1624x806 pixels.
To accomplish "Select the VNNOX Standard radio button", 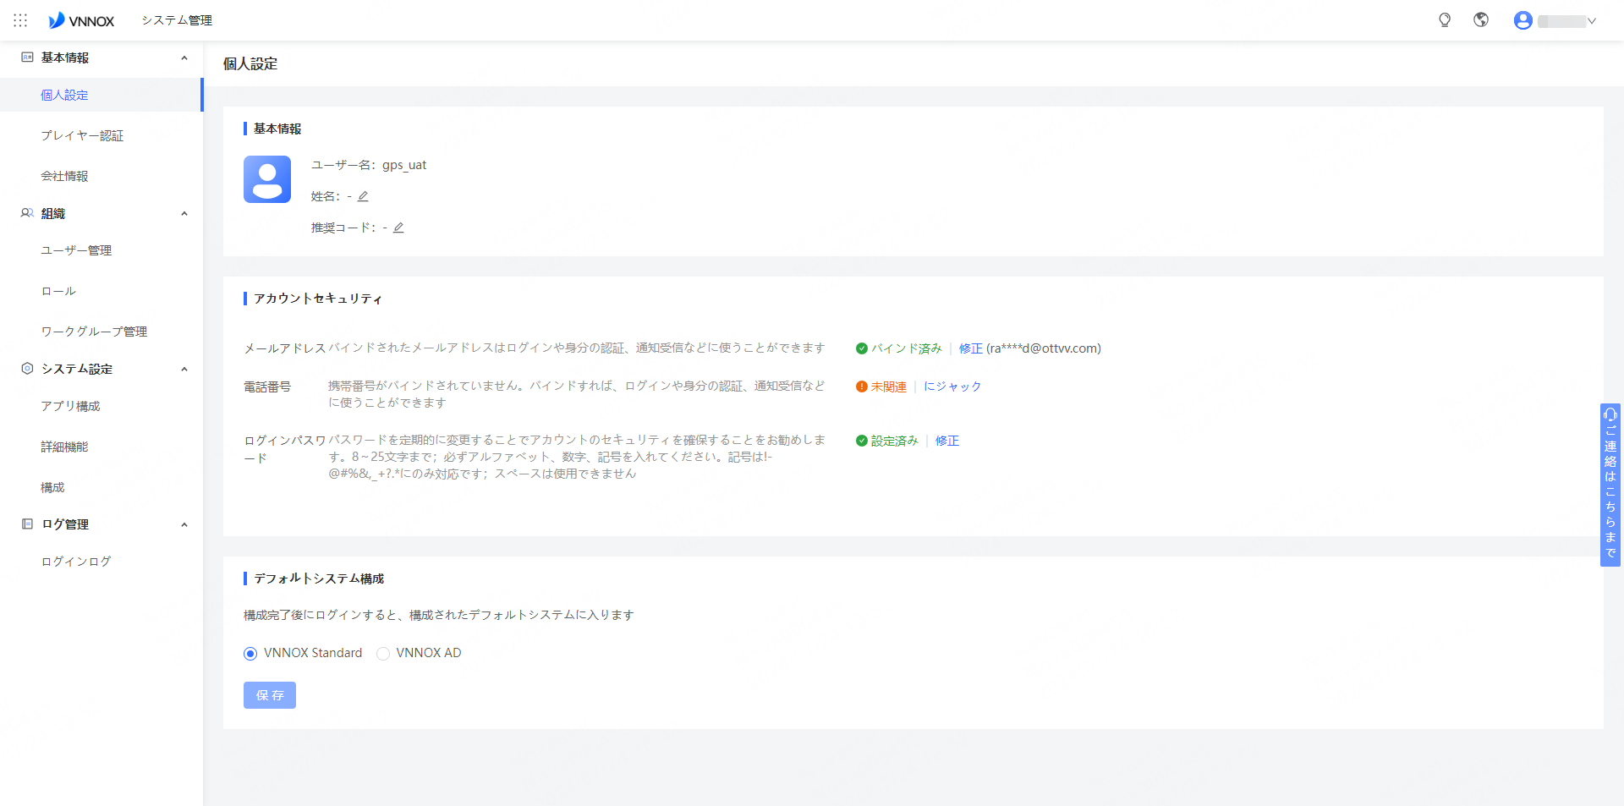I will point(250,654).
